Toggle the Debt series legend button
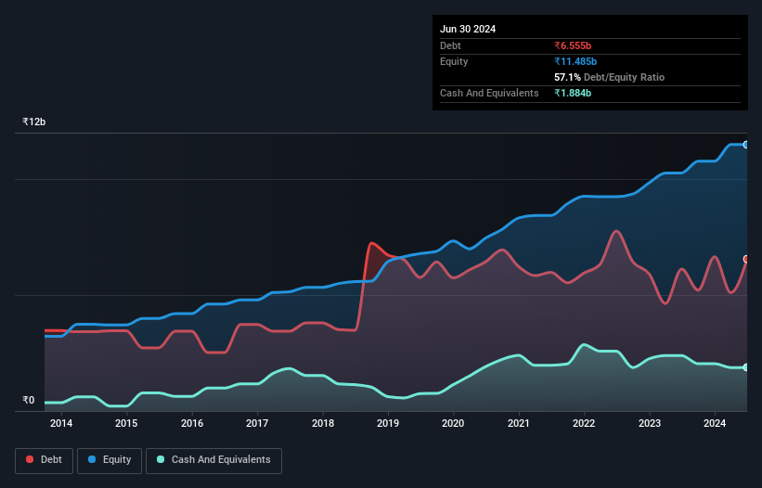 pos(44,460)
